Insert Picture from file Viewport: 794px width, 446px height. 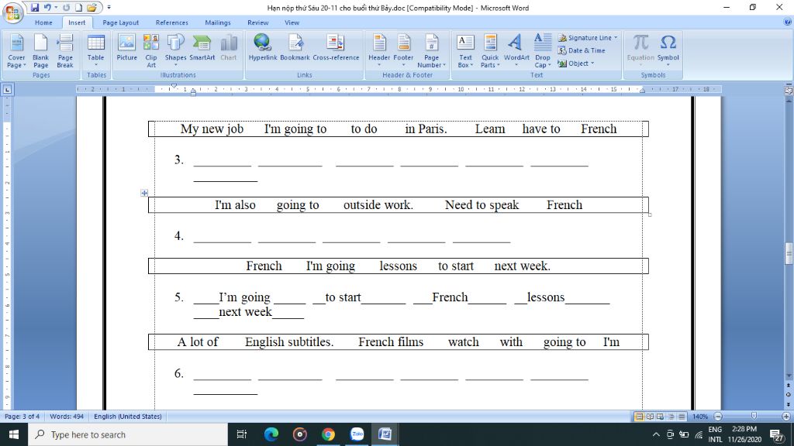coord(126,47)
